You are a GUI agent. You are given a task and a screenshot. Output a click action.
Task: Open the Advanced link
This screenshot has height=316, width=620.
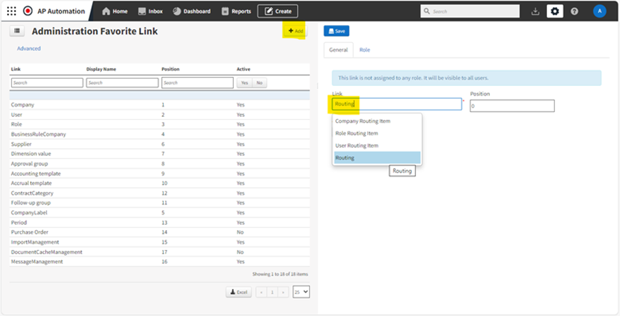[x=29, y=48]
